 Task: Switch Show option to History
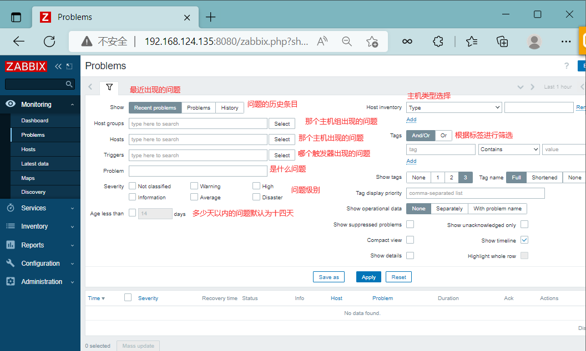(230, 108)
